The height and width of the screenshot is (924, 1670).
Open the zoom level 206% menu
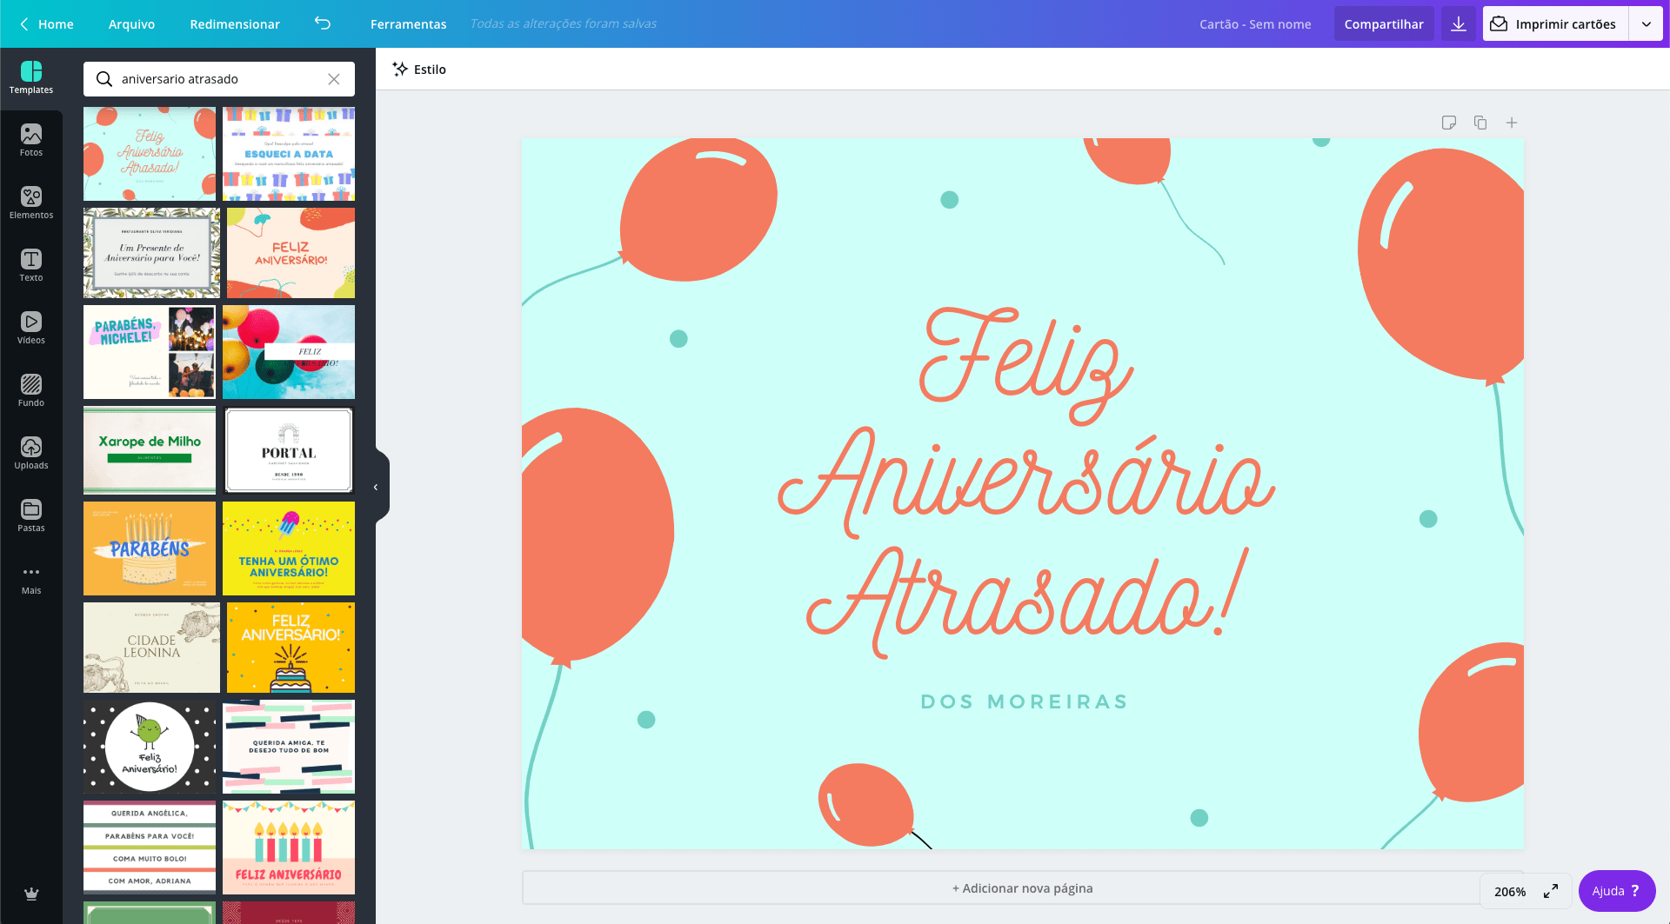[1510, 891]
